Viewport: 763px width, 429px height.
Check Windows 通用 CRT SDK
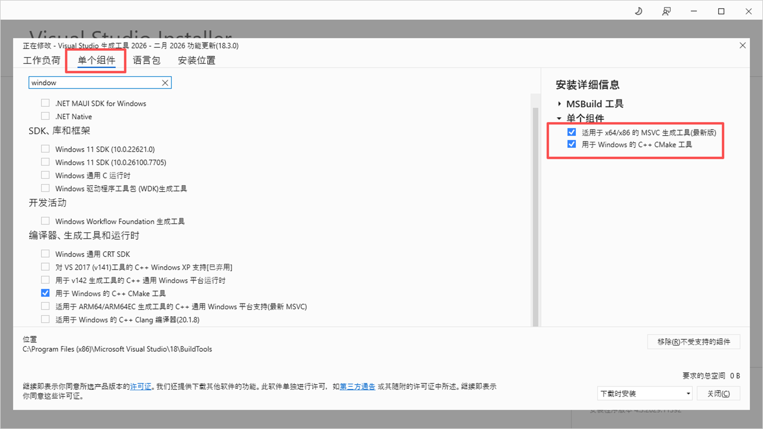point(45,254)
